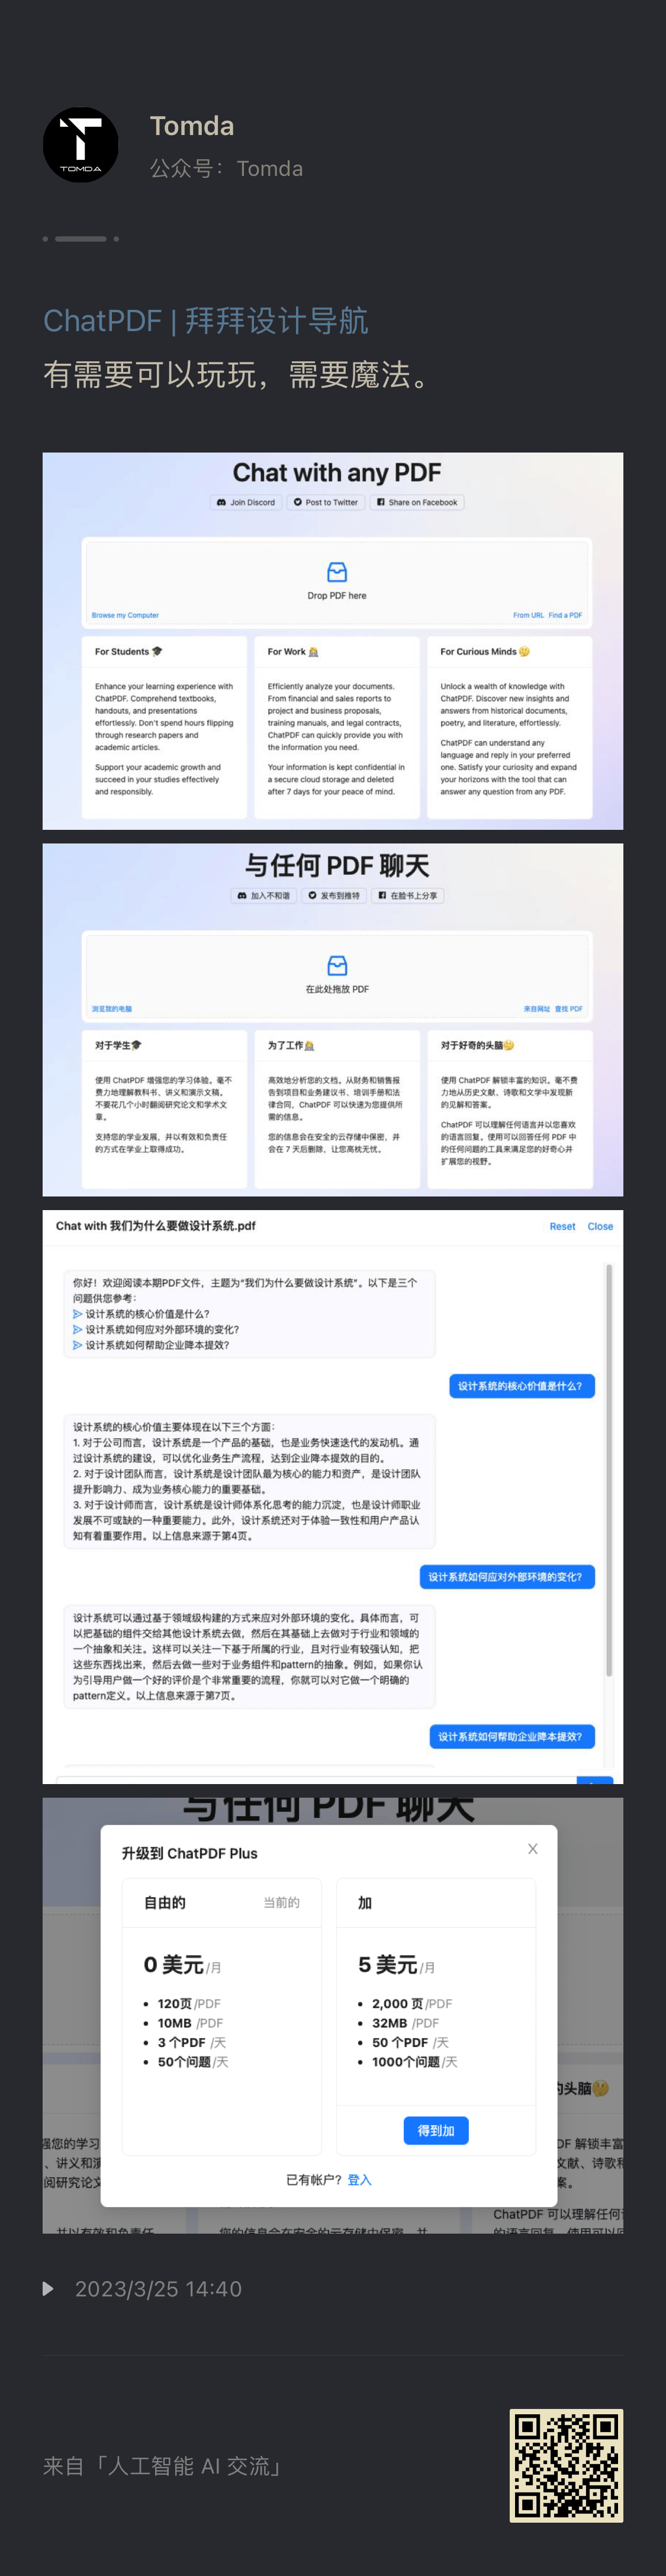Click the QR code

tap(566, 2466)
